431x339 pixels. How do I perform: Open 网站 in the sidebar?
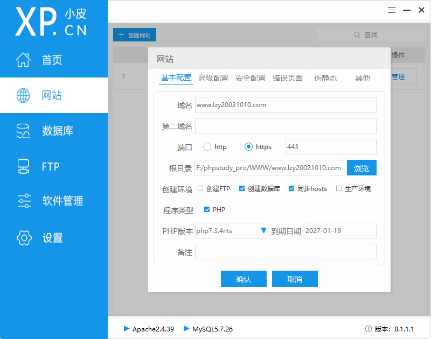(54, 95)
